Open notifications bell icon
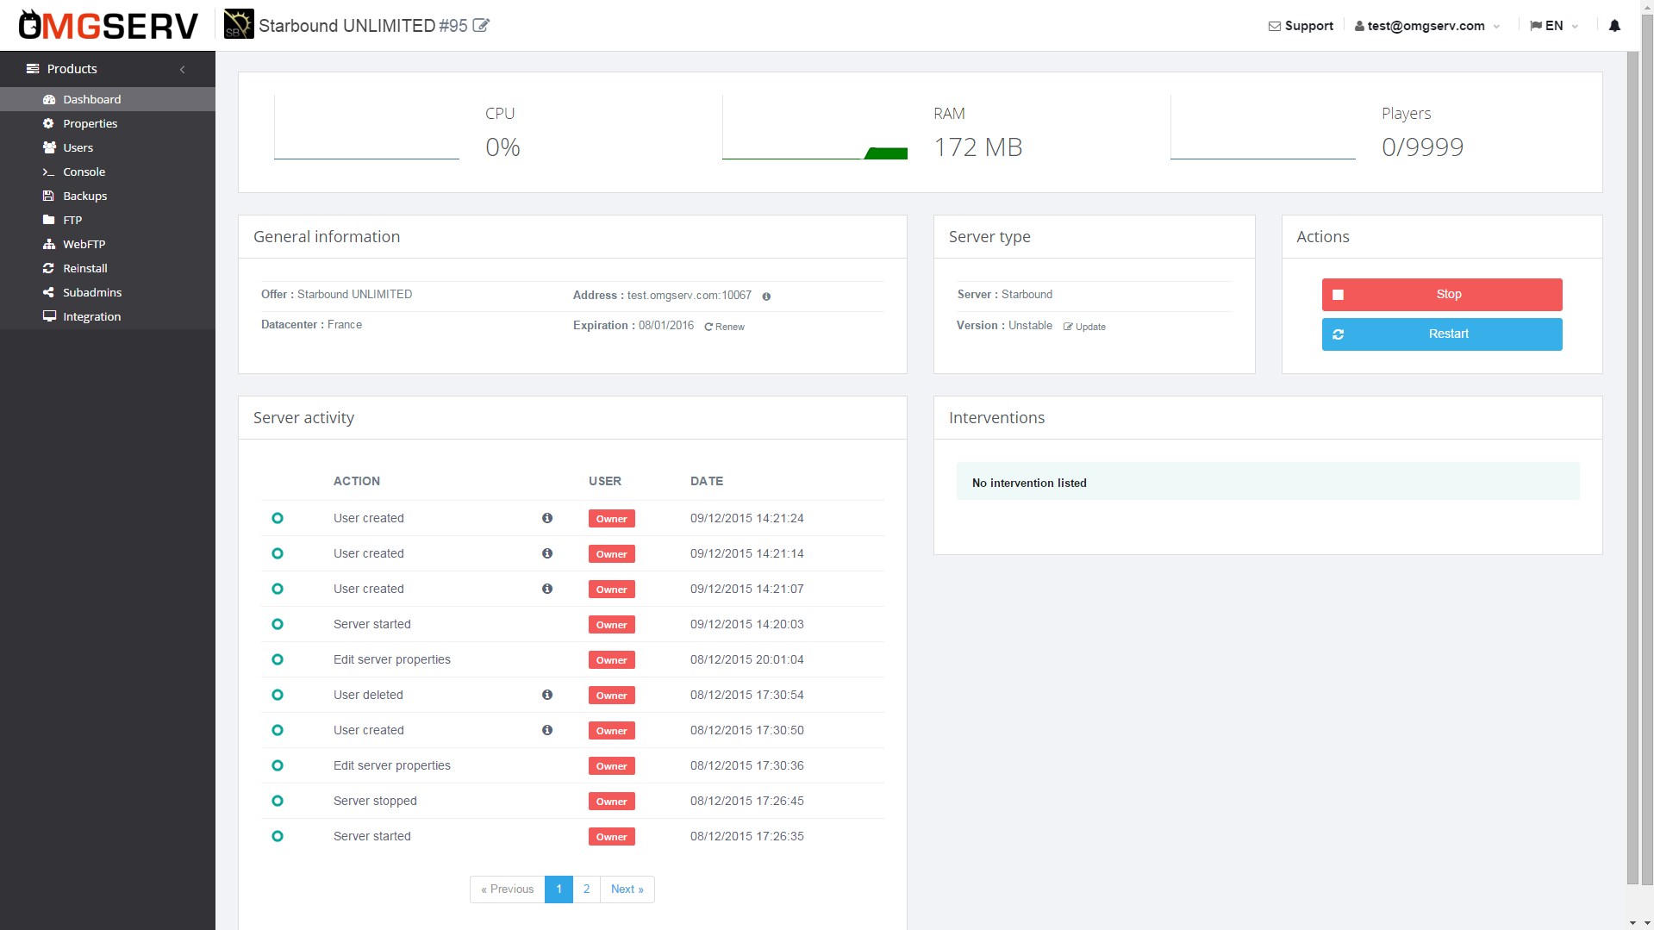This screenshot has width=1654, height=930. pos(1614,26)
